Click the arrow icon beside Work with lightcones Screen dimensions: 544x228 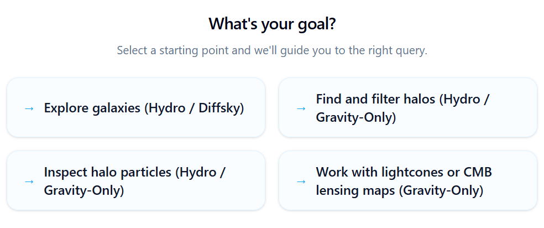point(301,182)
